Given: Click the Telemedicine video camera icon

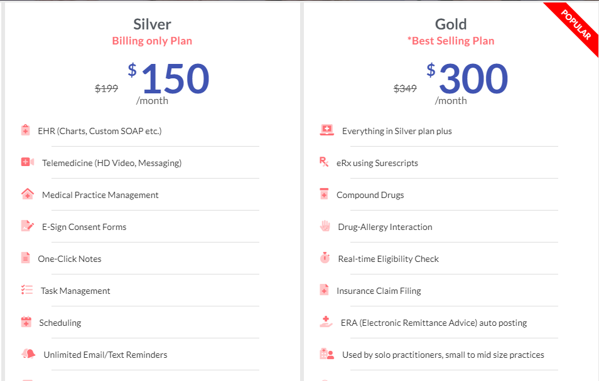Looking at the screenshot, I should [x=27, y=162].
